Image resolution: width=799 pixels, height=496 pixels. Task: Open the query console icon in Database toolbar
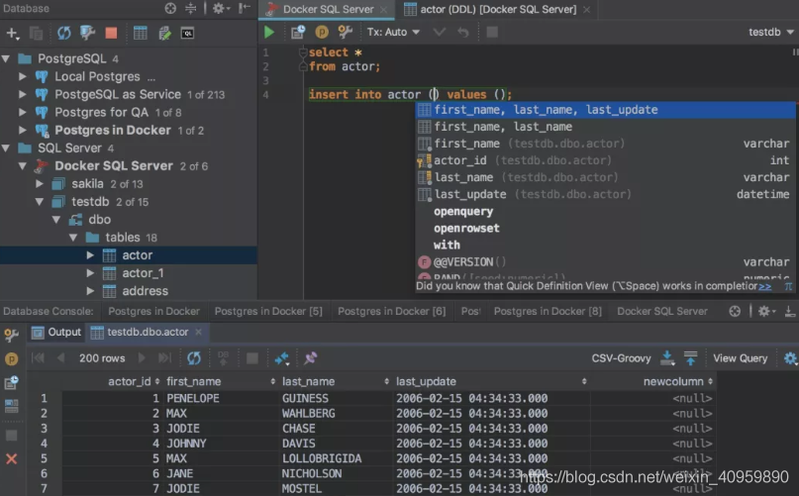(188, 33)
